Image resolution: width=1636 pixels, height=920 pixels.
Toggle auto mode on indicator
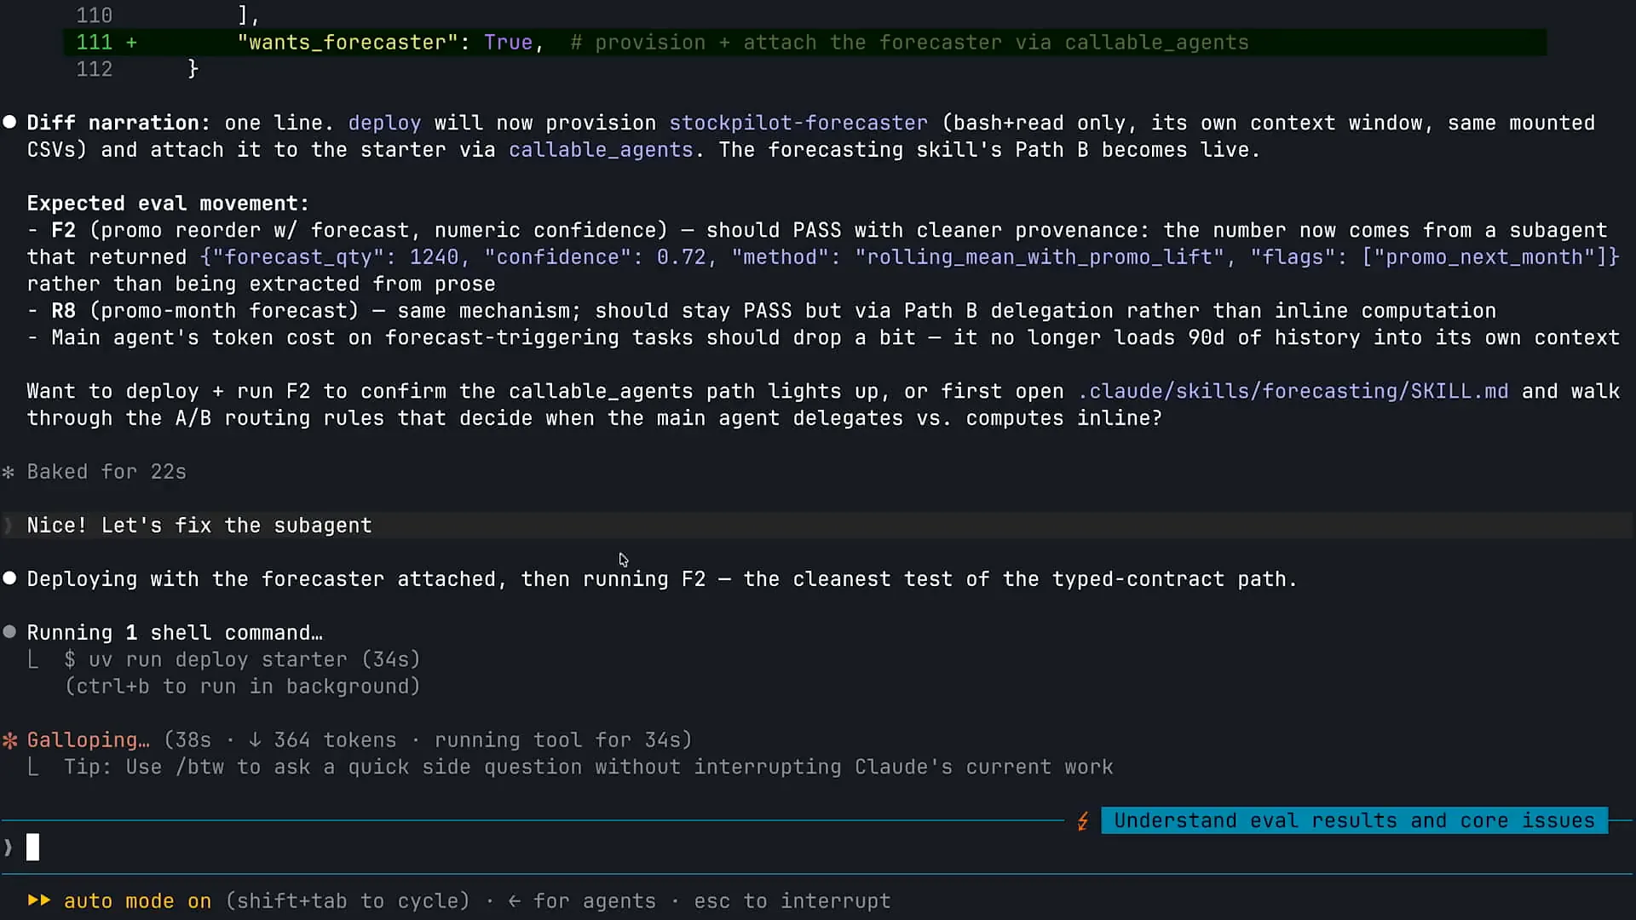137,900
